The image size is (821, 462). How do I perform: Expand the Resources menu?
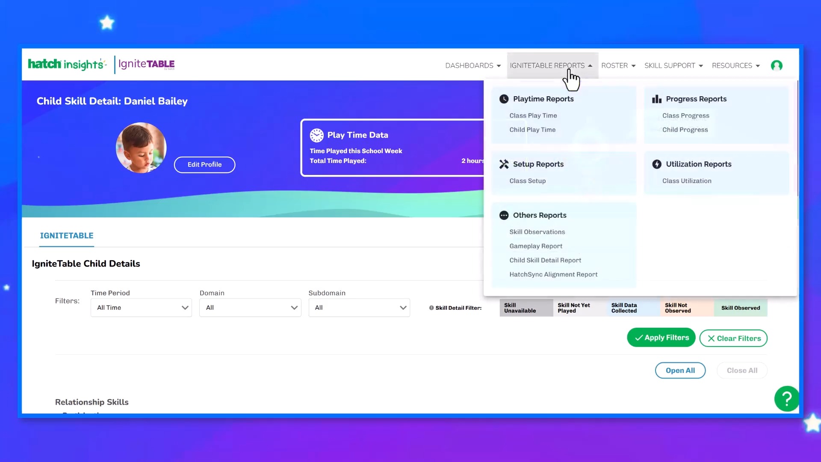point(736,65)
